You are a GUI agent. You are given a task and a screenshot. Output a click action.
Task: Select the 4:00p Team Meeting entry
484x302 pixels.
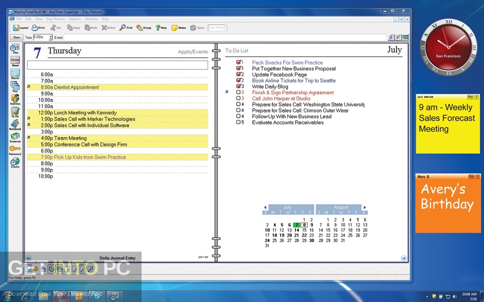point(117,138)
